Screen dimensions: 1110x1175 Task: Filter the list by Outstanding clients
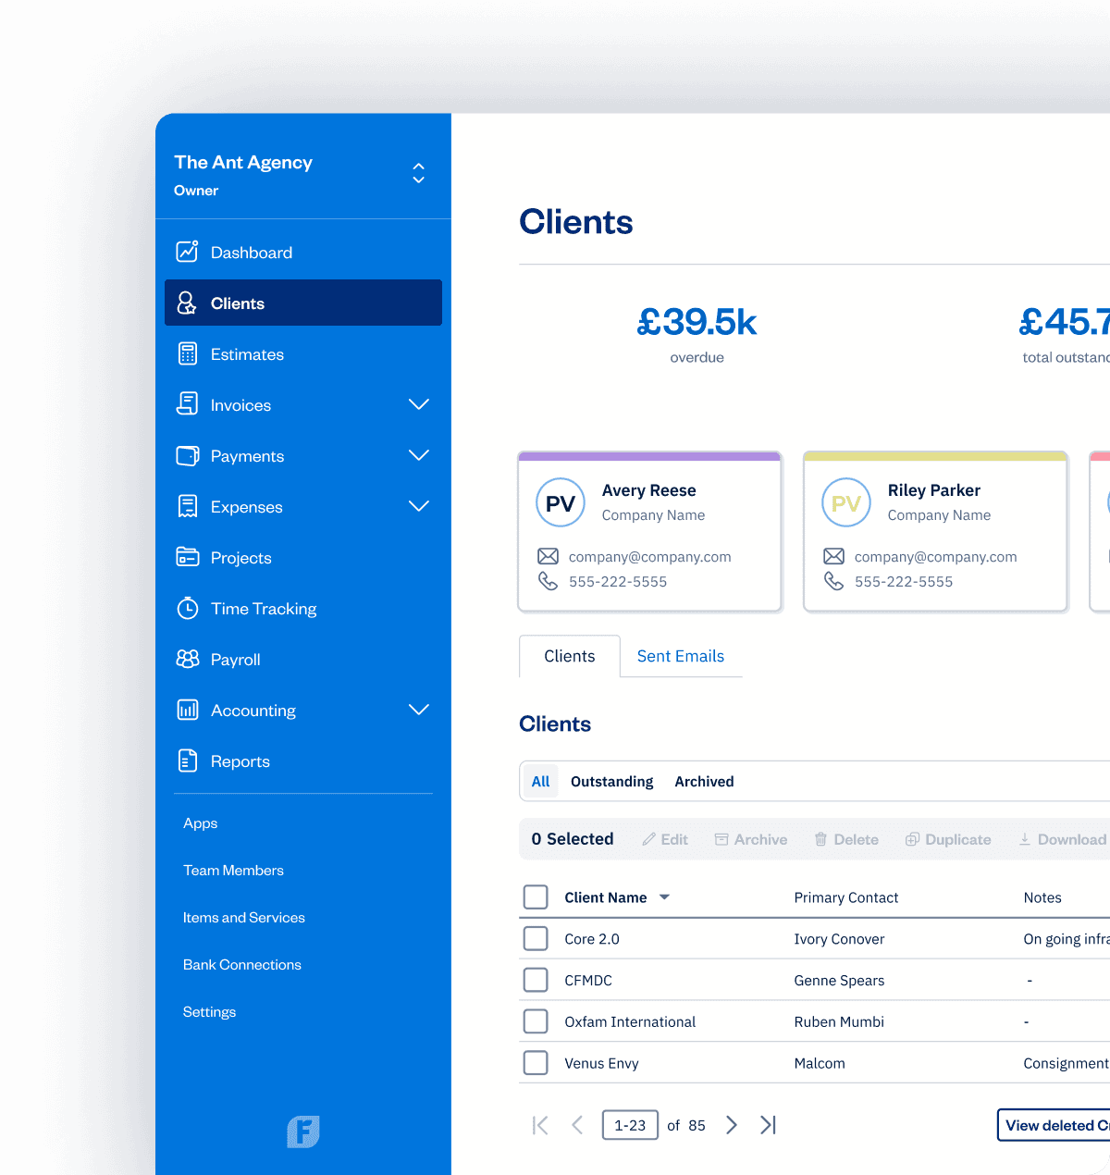(611, 782)
